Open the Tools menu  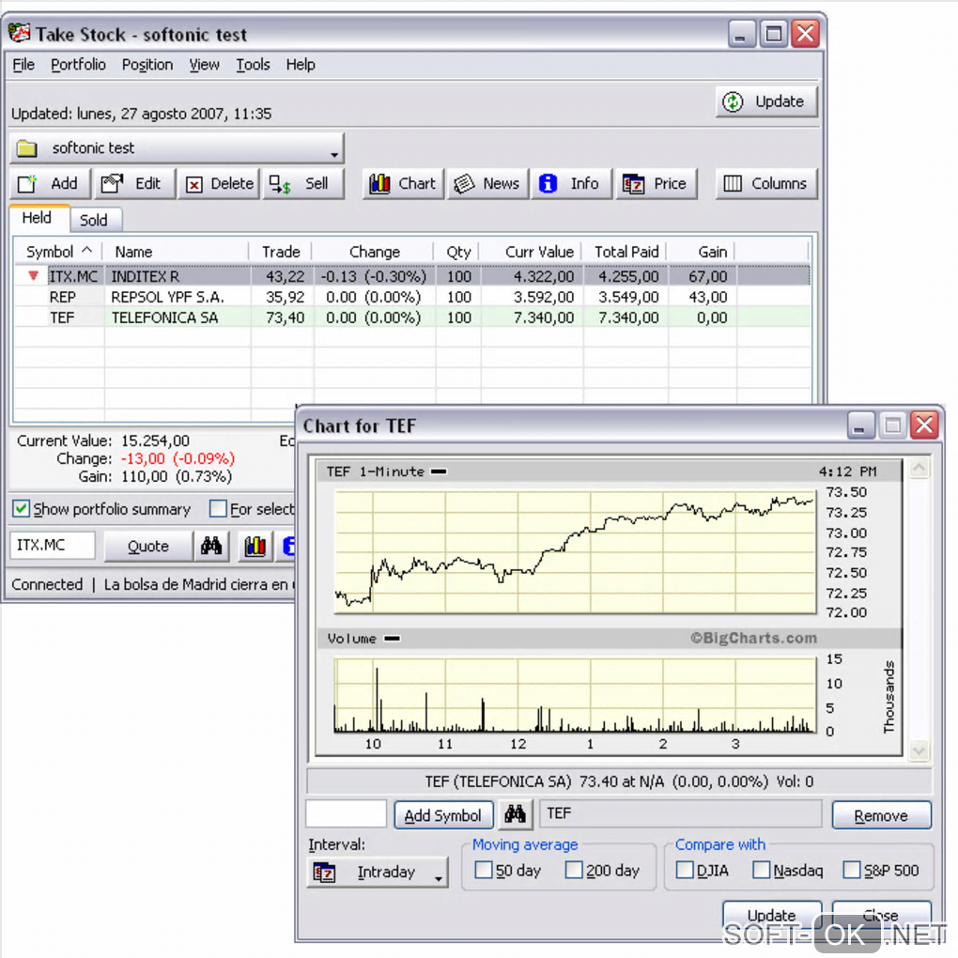point(253,65)
